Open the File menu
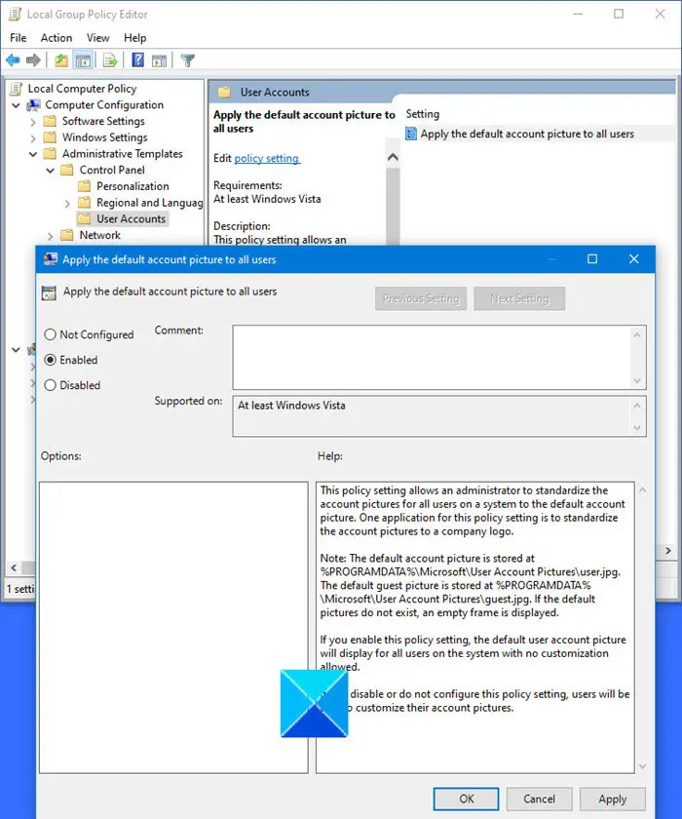Viewport: 682px width, 819px height. pos(19,38)
